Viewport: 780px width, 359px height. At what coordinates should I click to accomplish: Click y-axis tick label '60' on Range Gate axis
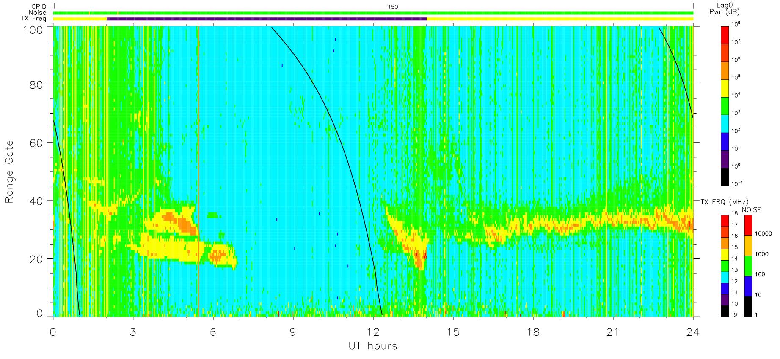[36, 143]
